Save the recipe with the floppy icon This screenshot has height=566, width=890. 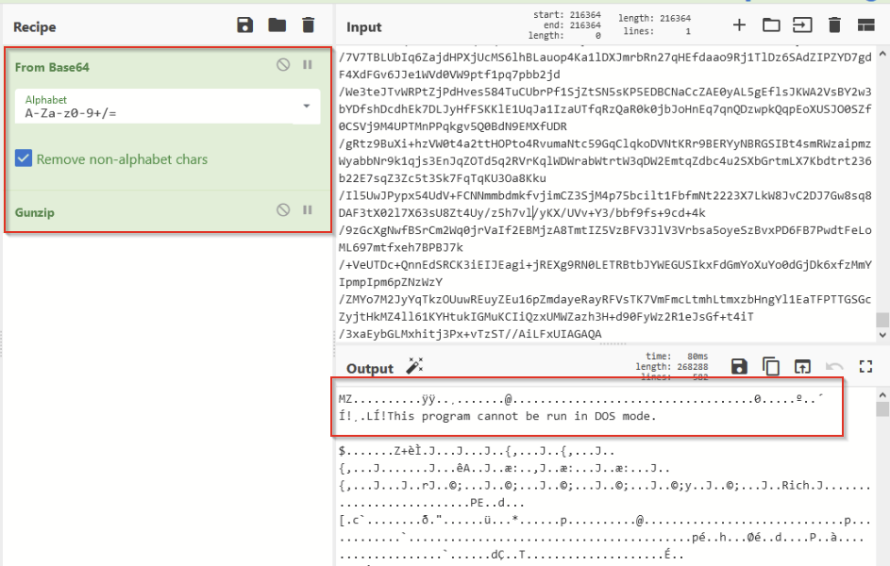(244, 25)
